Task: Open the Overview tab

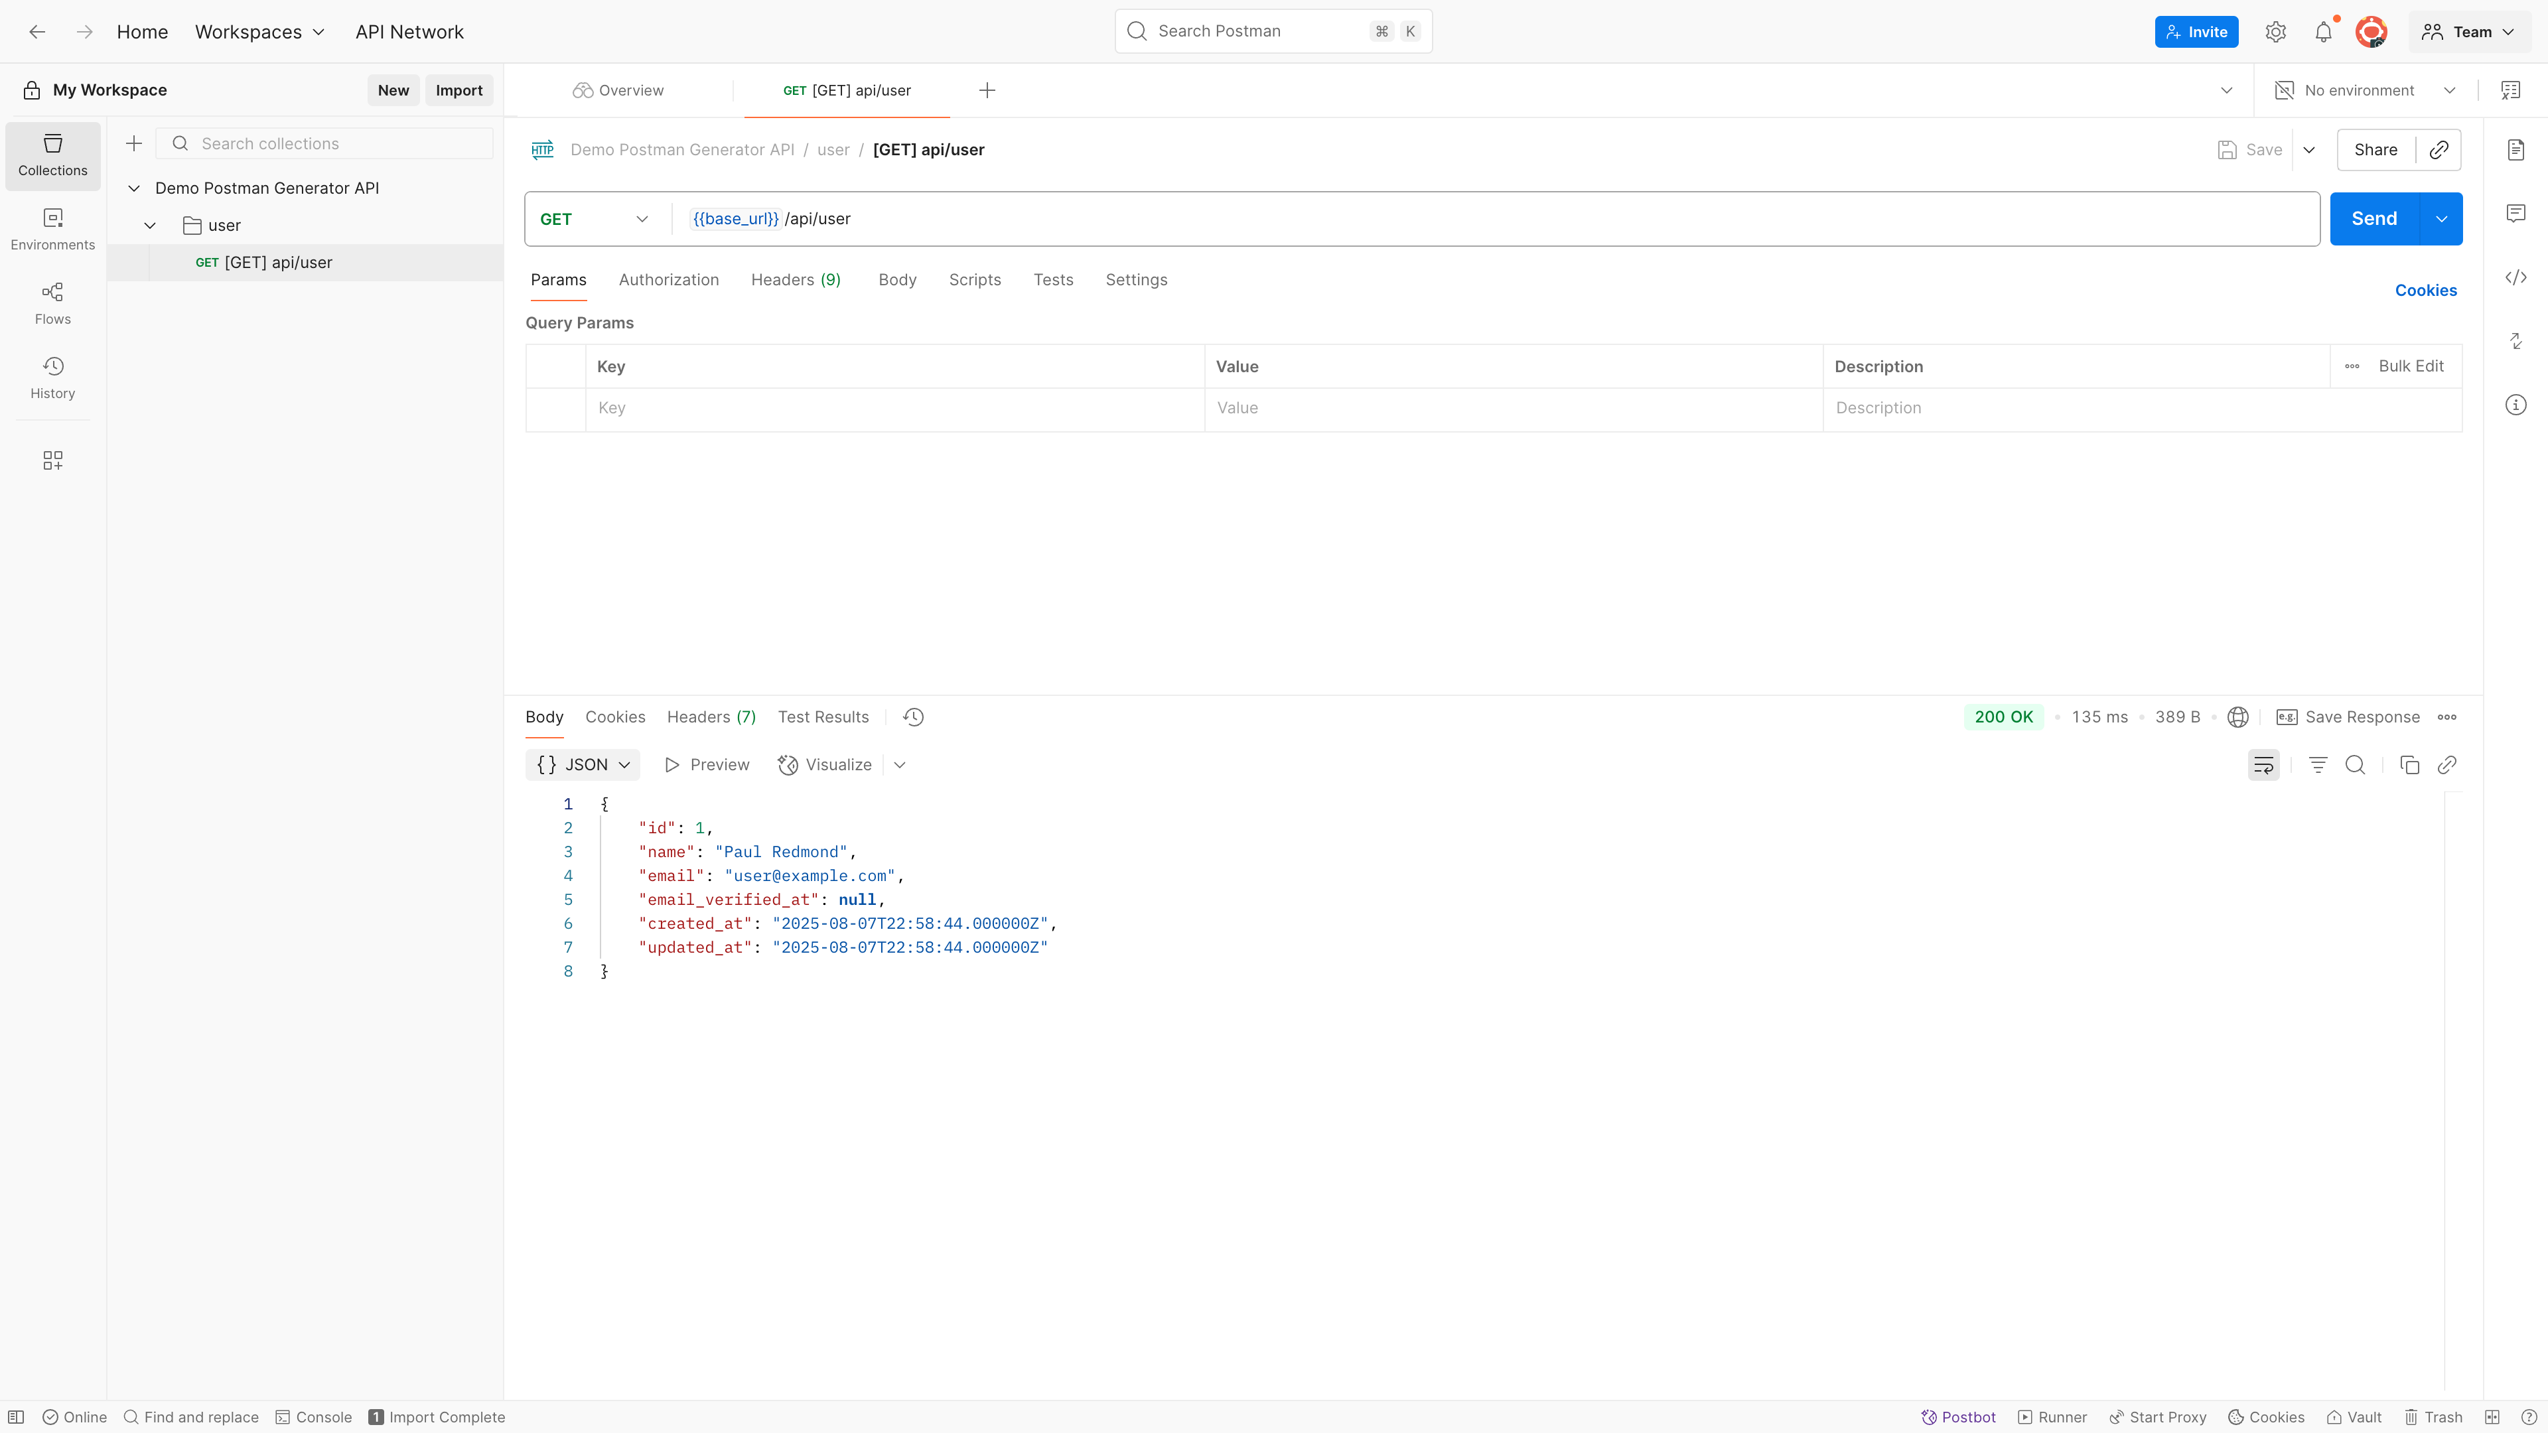Action: 618,90
